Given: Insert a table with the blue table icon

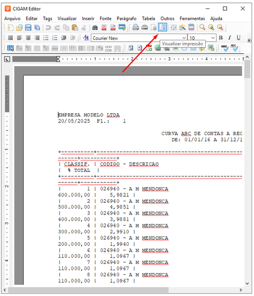Looking at the screenshot, I should pyautogui.click(x=10, y=48).
